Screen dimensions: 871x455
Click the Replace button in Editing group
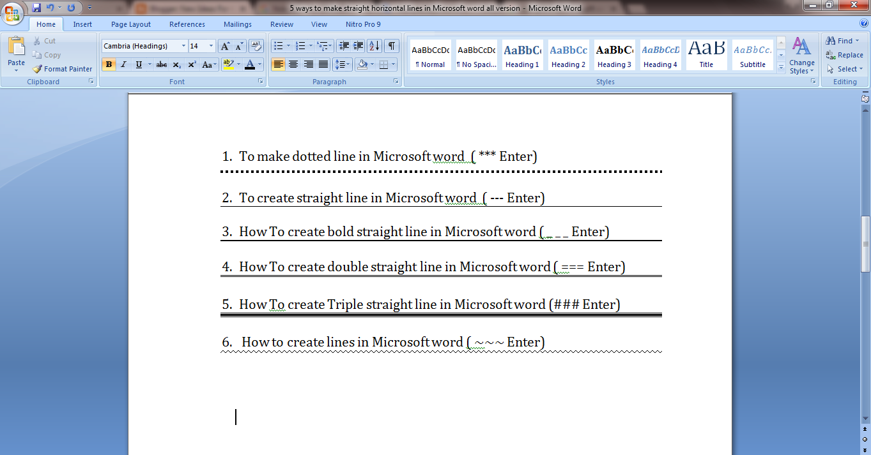845,55
